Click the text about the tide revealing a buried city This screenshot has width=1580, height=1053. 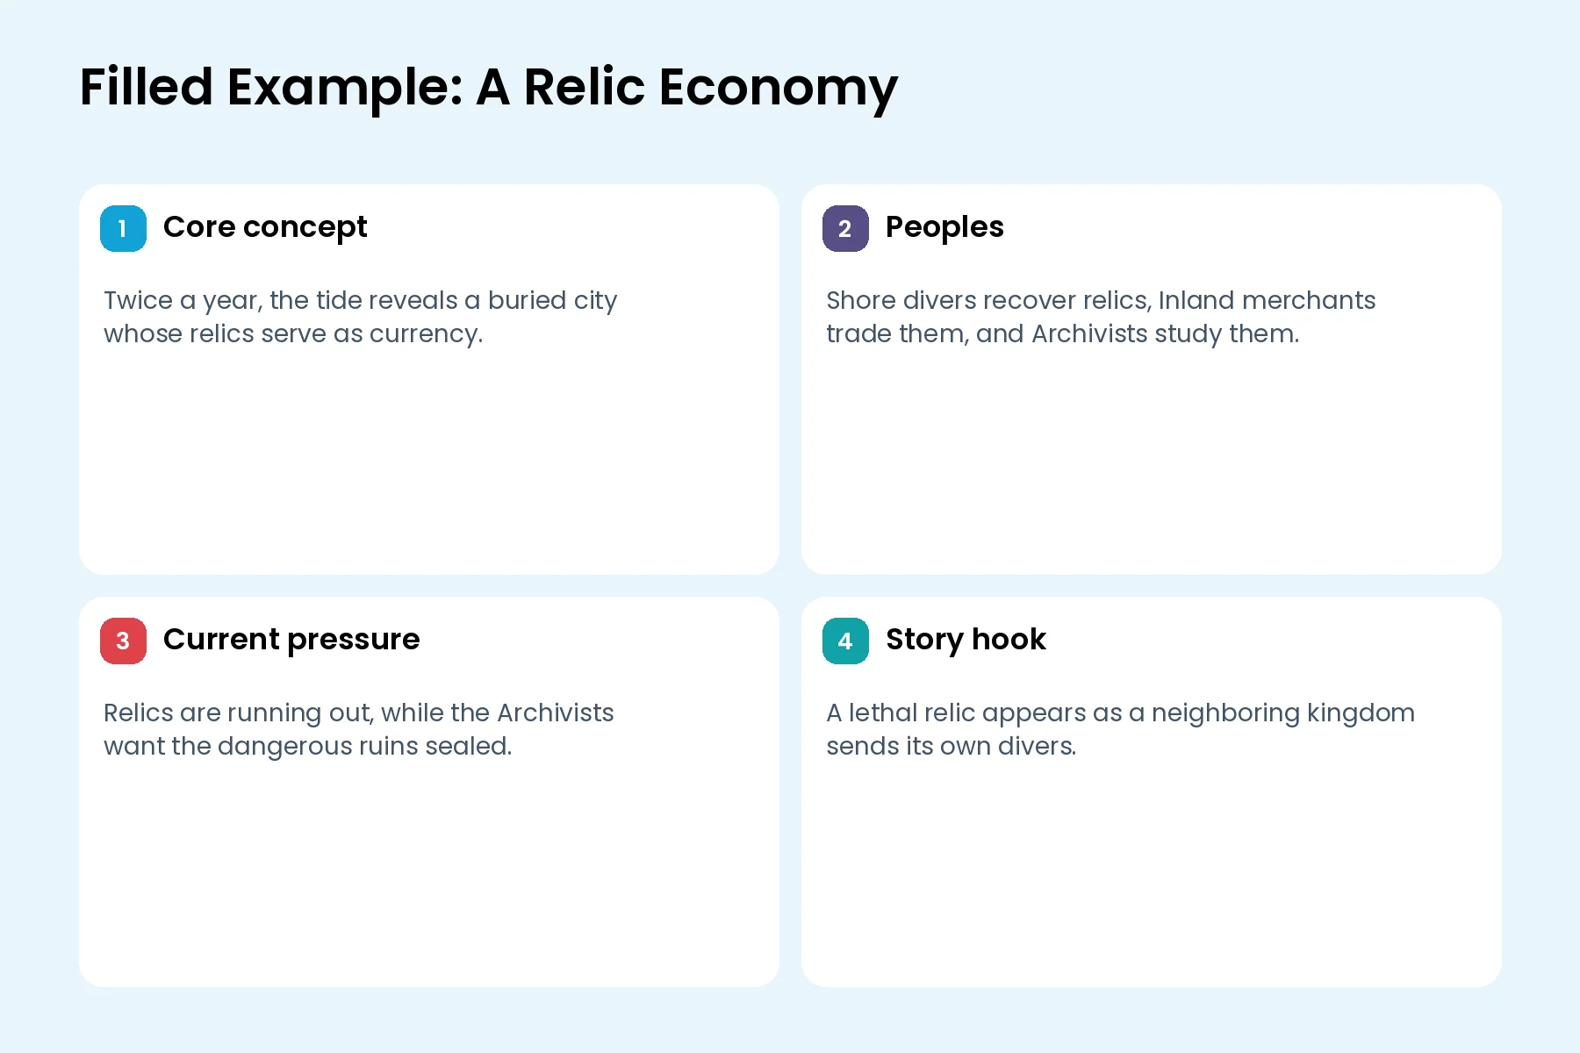pos(361,317)
